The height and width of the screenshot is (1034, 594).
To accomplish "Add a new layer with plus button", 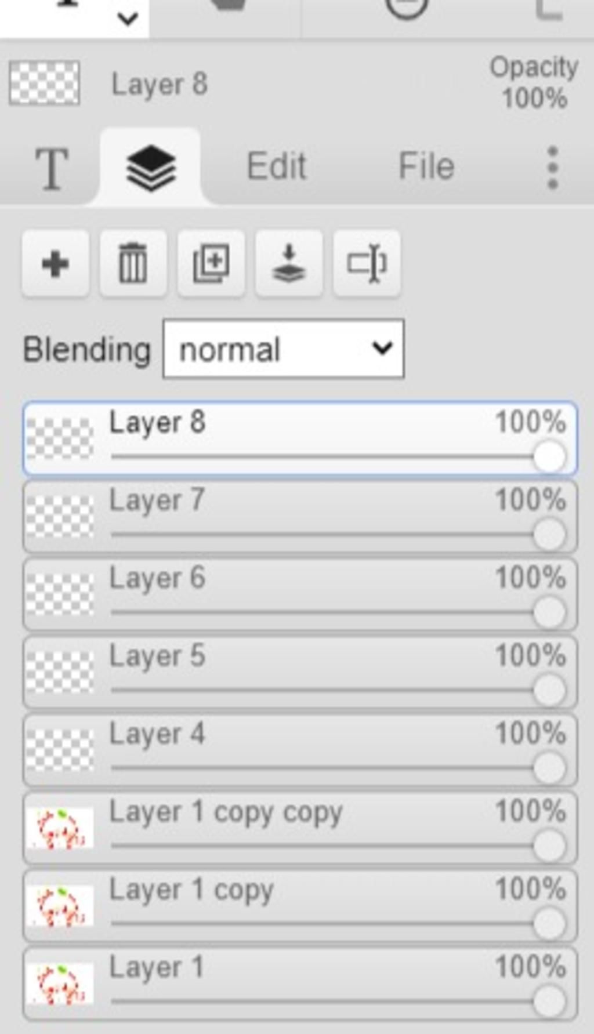I will (56, 264).
